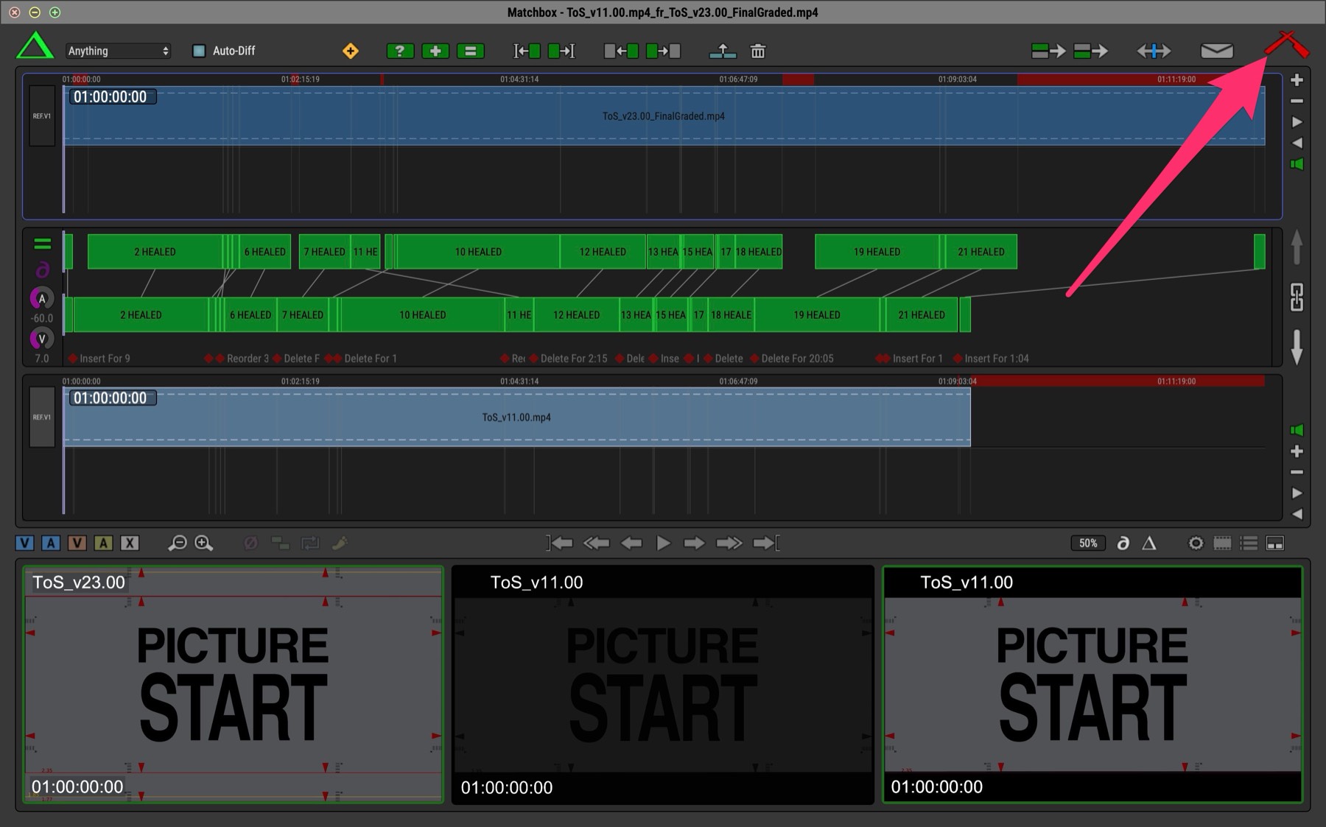1326x827 pixels.
Task: Enable the Auto-Diff checkbox
Action: coord(198,51)
